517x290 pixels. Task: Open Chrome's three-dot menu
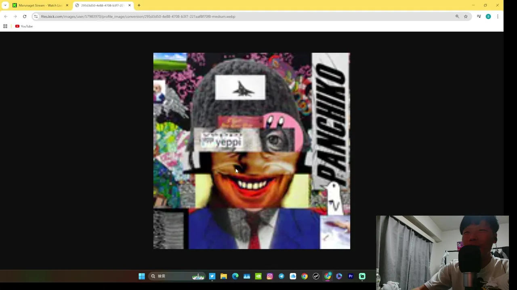[498, 17]
